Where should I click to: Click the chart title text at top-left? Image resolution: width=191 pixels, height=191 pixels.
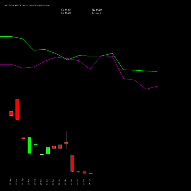tap(27, 6)
